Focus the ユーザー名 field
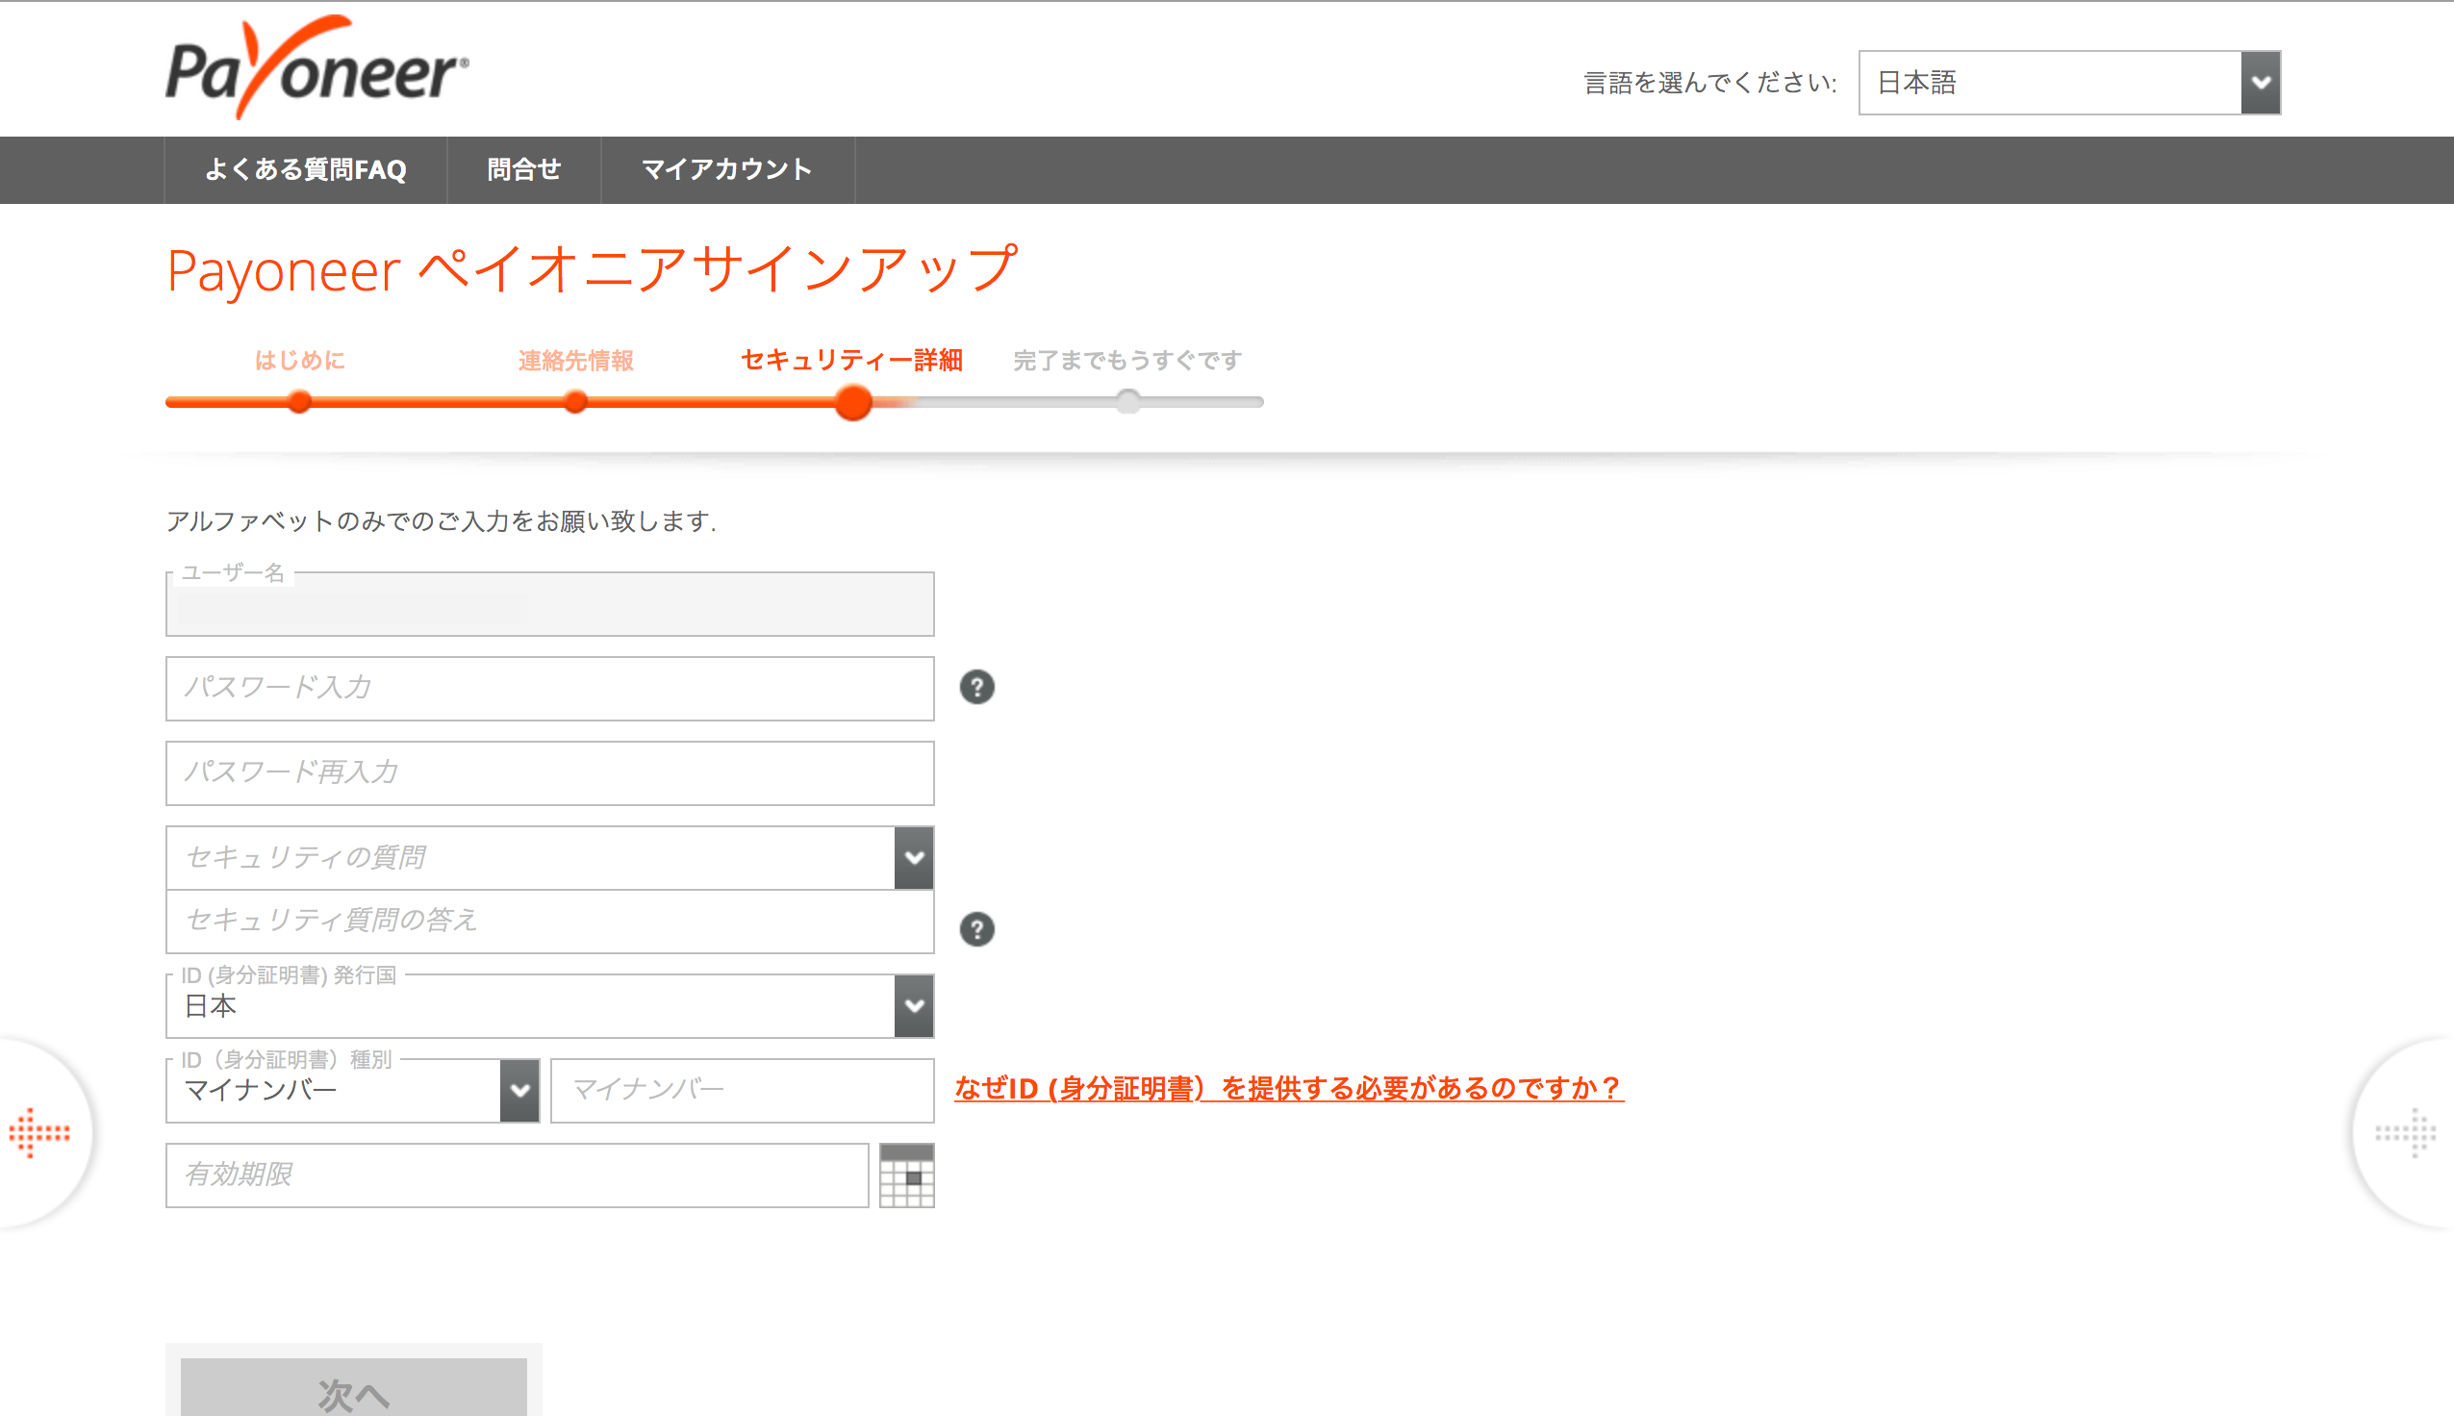This screenshot has height=1416, width=2454. (x=549, y=604)
